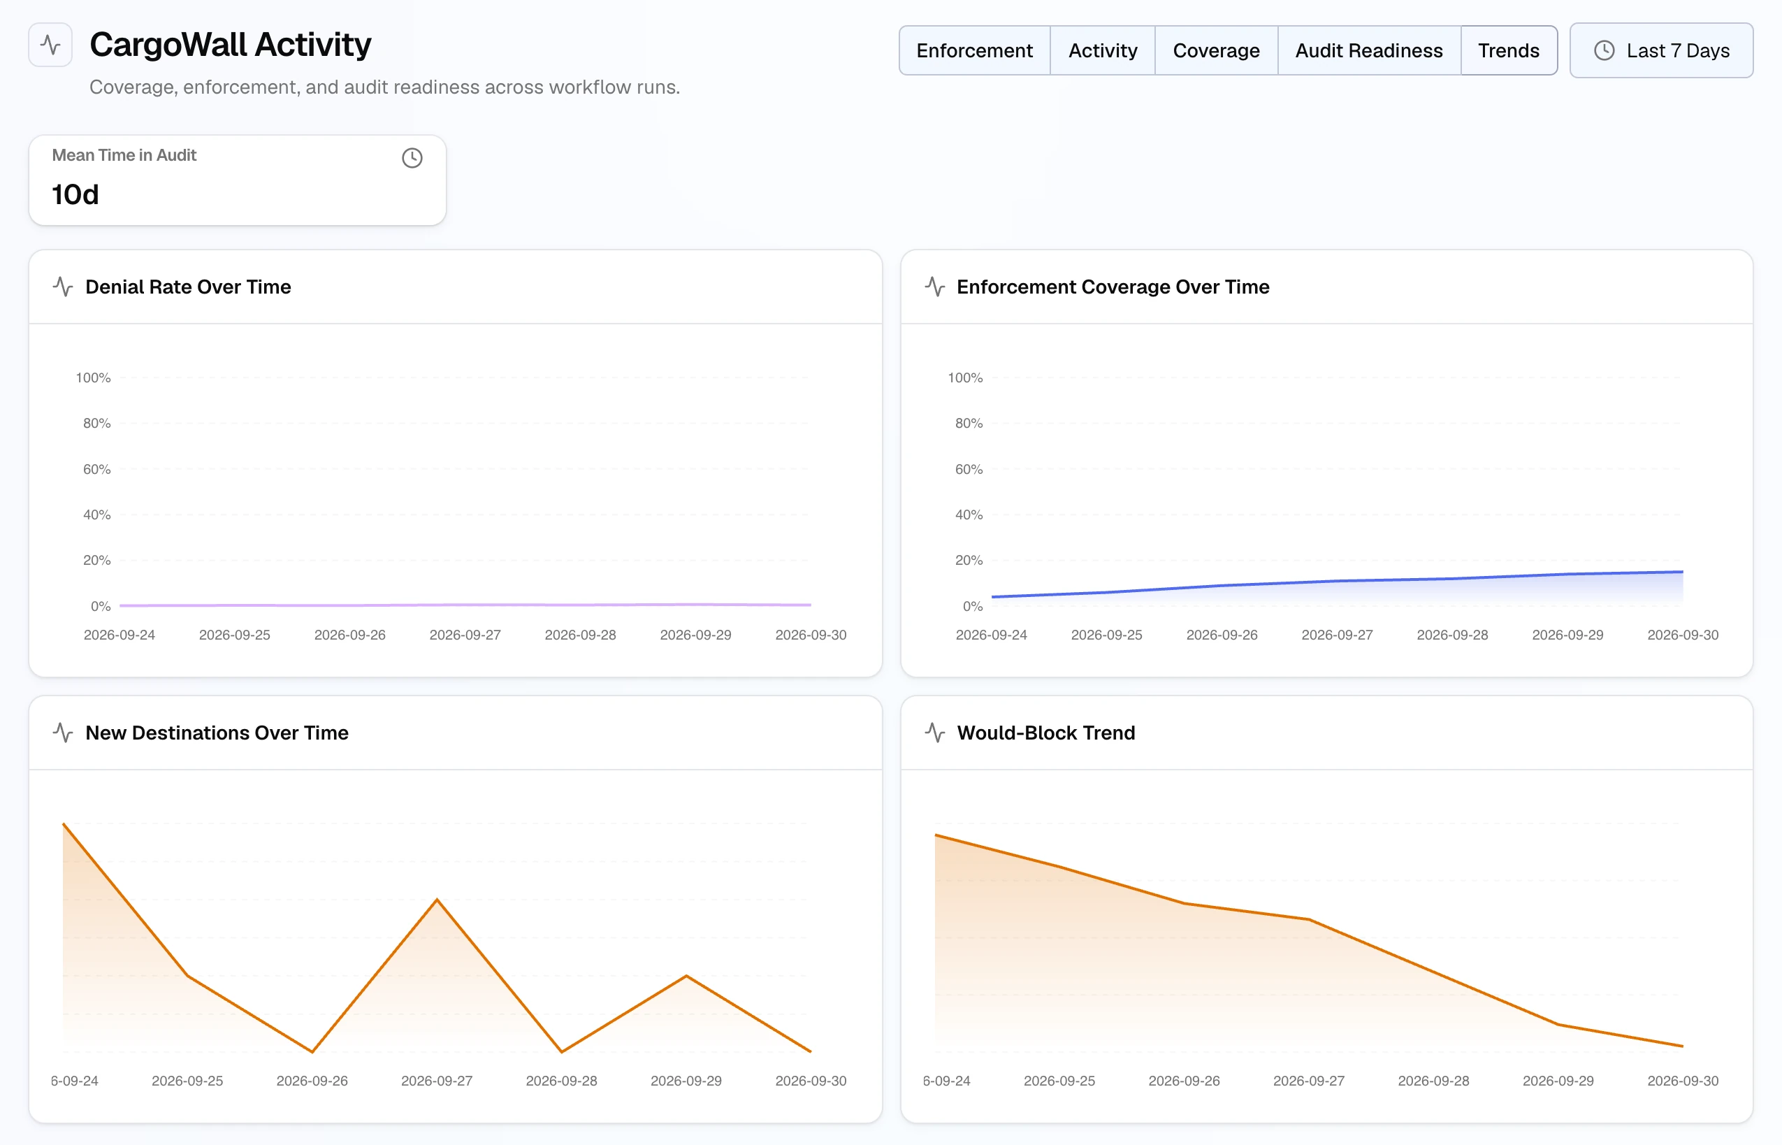
Task: Click 2026-09-26 label under Denial Rate chart
Action: [x=349, y=635]
